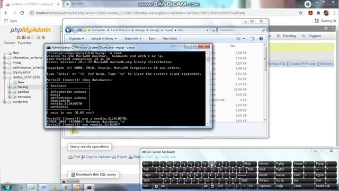Open the Reading list in Chrome

(326, 21)
